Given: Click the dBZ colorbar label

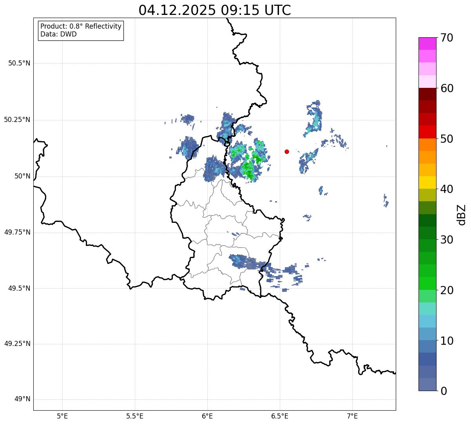Looking at the screenshot, I should click(462, 215).
